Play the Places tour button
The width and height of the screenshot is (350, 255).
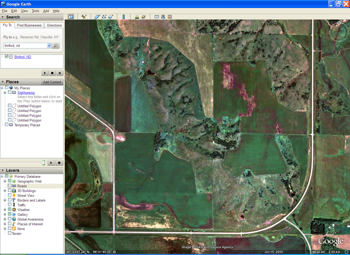click(x=51, y=163)
